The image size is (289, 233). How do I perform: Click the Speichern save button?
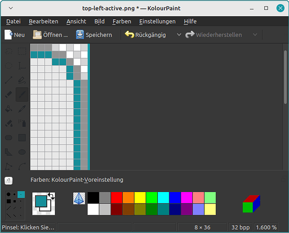click(94, 34)
